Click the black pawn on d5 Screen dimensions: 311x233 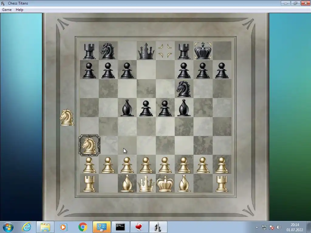click(146, 108)
